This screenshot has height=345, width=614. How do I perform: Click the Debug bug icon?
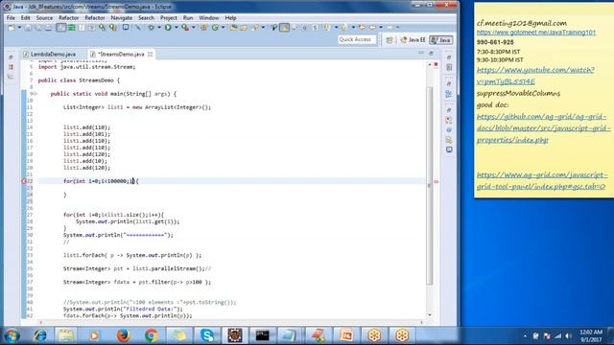point(152,28)
